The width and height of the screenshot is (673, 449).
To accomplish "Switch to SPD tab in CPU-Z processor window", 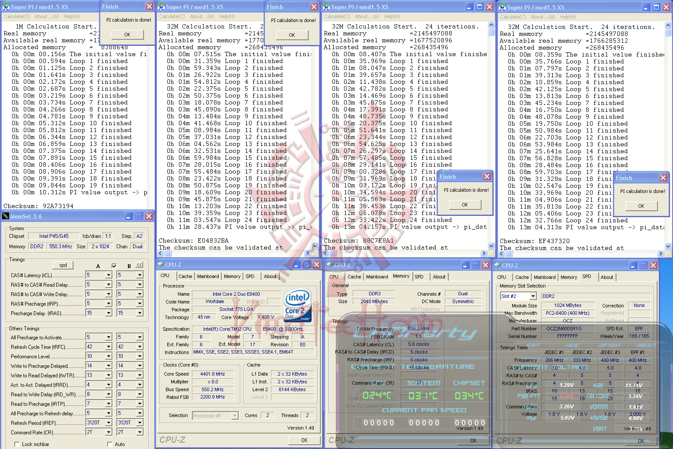I will point(250,276).
